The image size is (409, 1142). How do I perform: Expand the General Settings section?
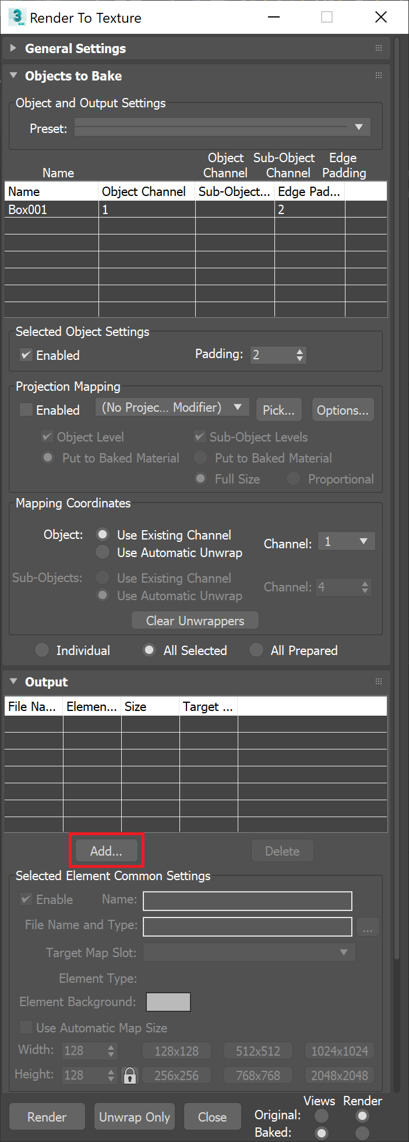13,48
